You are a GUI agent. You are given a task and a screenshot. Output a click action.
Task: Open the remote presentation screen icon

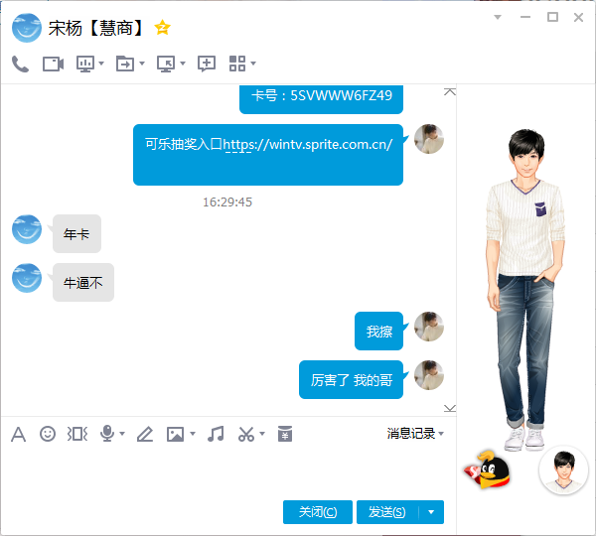[x=85, y=64]
